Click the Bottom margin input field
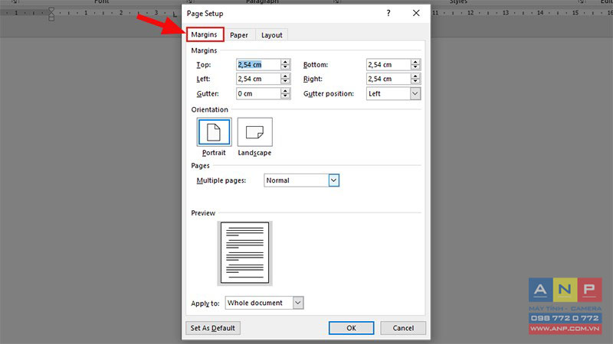The width and height of the screenshot is (613, 344). 388,65
